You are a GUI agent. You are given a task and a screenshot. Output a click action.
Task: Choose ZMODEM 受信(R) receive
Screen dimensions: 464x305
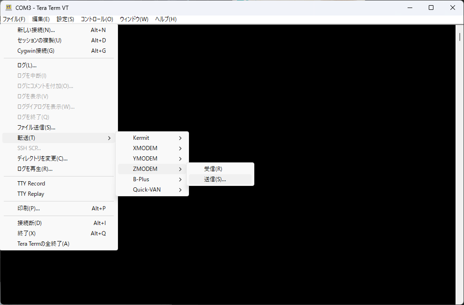[x=220, y=169]
